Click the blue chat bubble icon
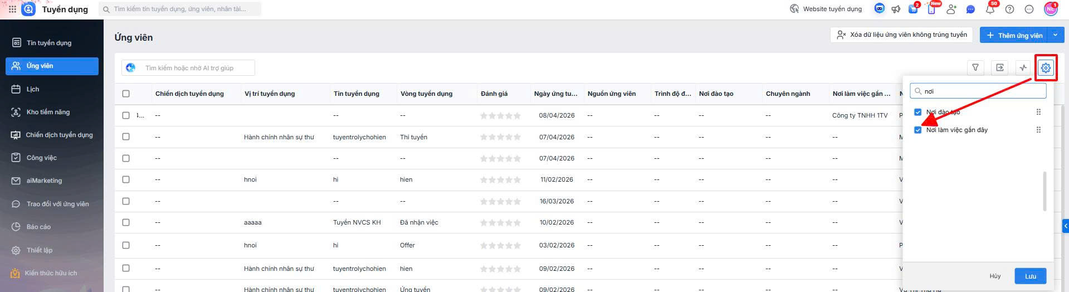Image resolution: width=1069 pixels, height=292 pixels. pyautogui.click(x=970, y=9)
